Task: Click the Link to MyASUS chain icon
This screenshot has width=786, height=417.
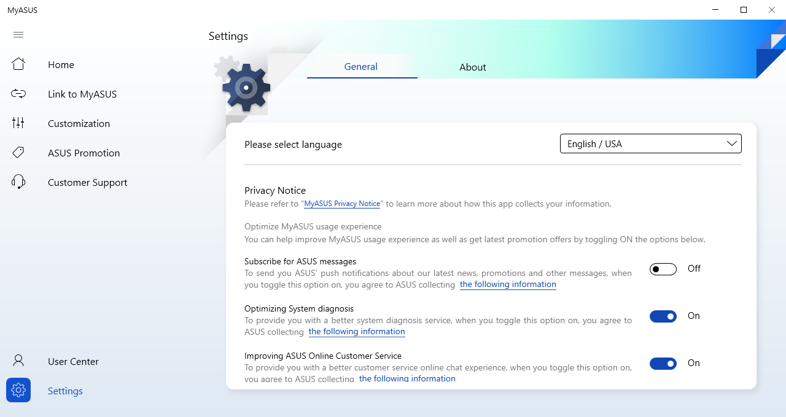Action: [18, 94]
